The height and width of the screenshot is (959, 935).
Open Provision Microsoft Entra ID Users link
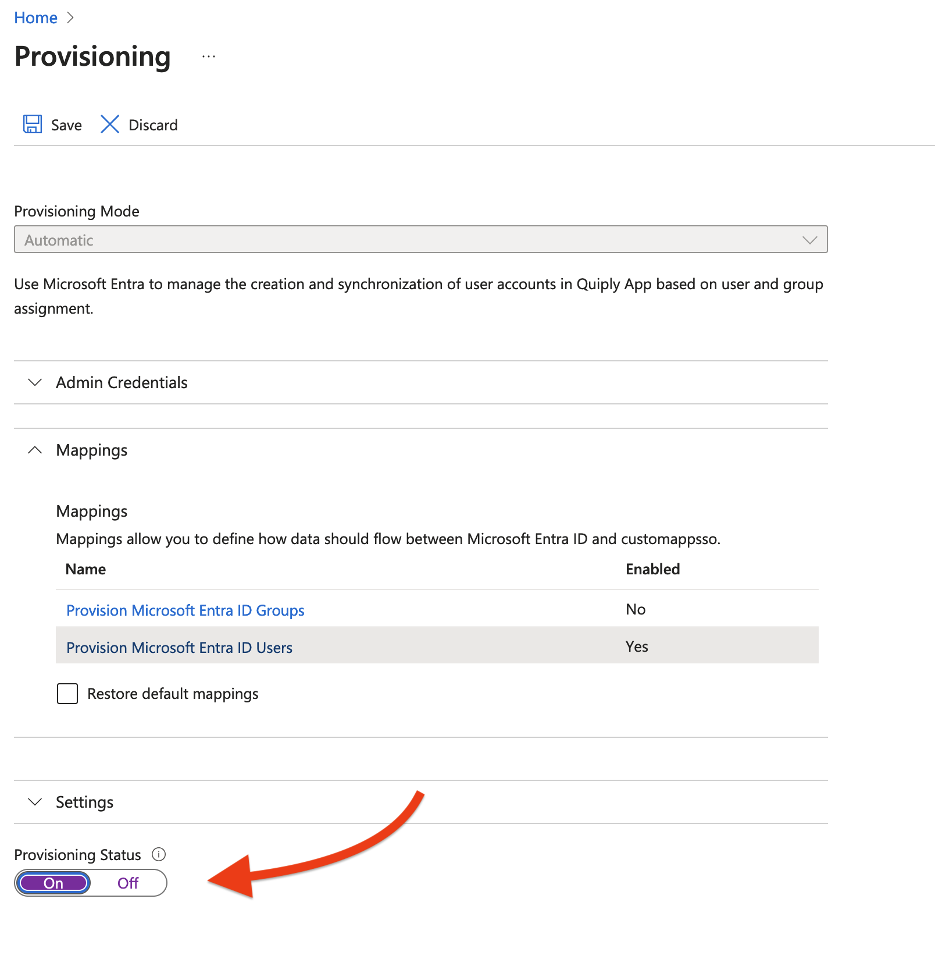(179, 648)
